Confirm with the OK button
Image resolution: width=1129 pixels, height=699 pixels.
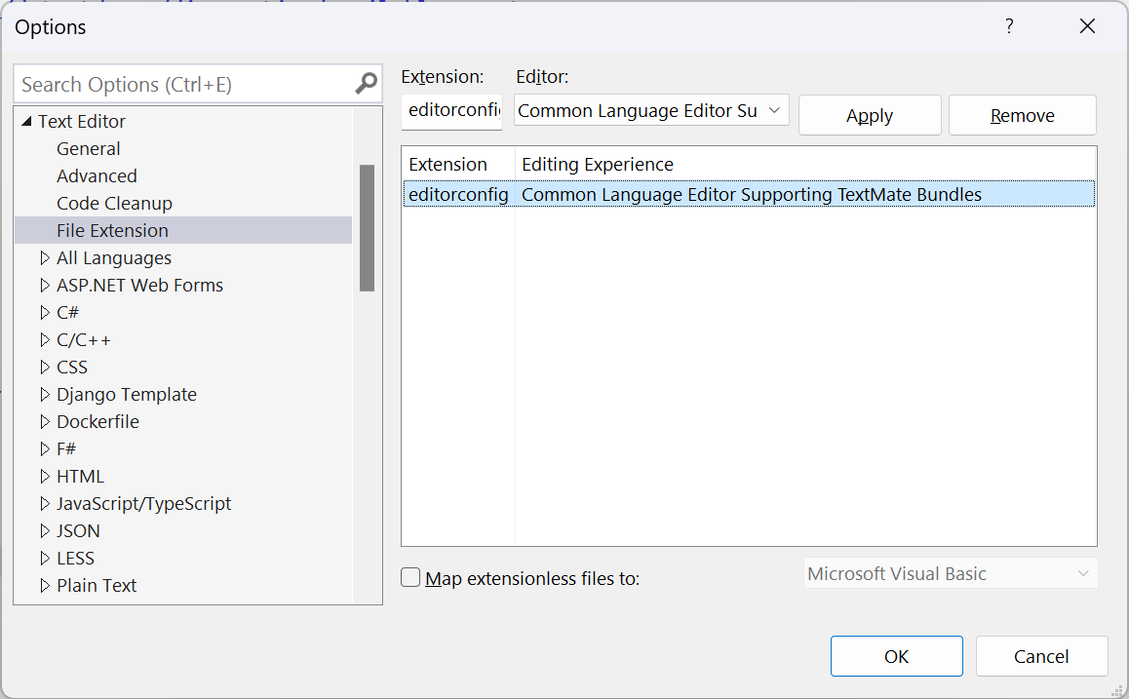pyautogui.click(x=896, y=656)
